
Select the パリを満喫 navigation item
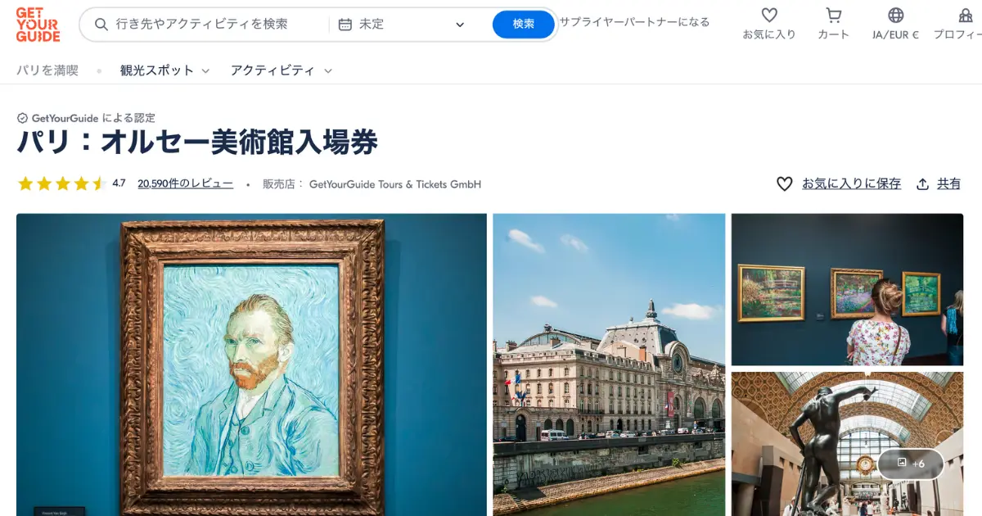[47, 70]
